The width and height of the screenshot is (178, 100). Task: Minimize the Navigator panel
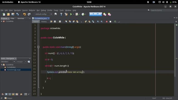[30, 59]
